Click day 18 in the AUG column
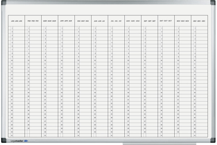Image resolution: width=217 pixels, height=145 pixels. pyautogui.click(x=128, y=89)
